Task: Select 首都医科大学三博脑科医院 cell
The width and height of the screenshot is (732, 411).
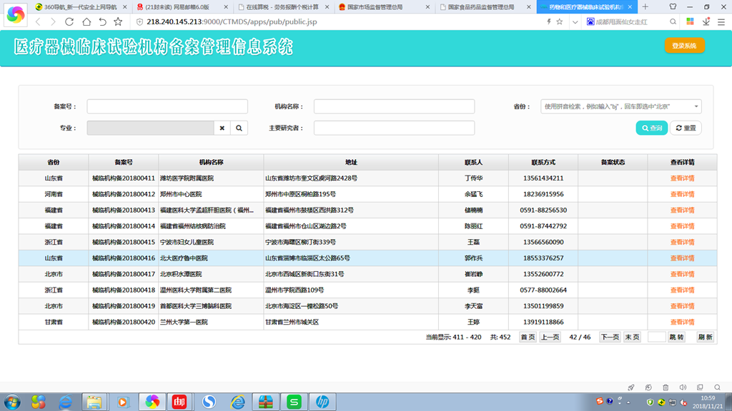Action: click(211, 306)
